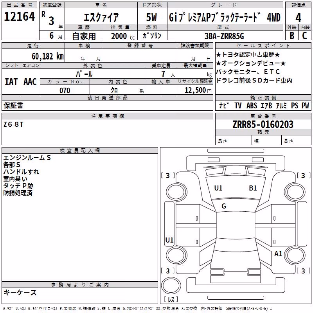The height and width of the screenshot is (313, 313).
Task: Select the recycle deposit 12,500円
Action: pyautogui.click(x=198, y=90)
